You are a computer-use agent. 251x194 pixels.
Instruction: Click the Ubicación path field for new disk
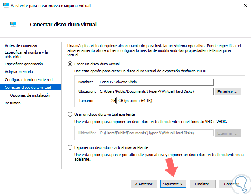(156, 91)
